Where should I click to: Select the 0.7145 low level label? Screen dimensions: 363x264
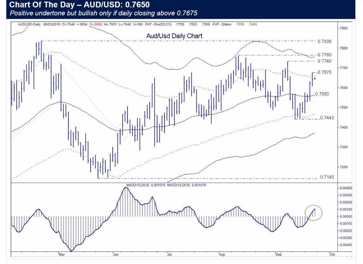coord(327,177)
